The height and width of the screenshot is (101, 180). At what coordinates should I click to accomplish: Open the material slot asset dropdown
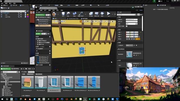[x=137, y=63]
